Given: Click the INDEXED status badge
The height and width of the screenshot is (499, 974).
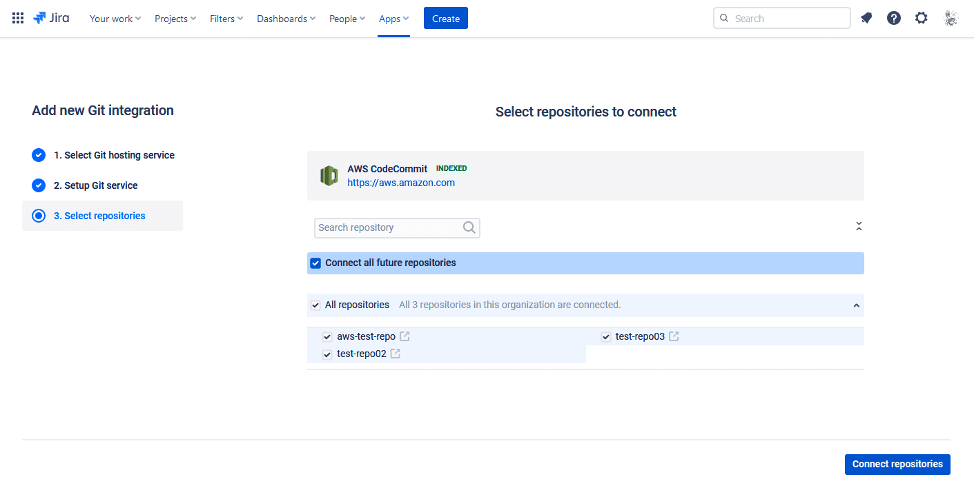Looking at the screenshot, I should coord(451,168).
